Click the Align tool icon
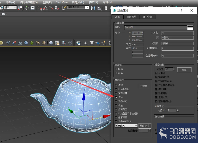The image size is (198, 143). (x=99, y=8)
